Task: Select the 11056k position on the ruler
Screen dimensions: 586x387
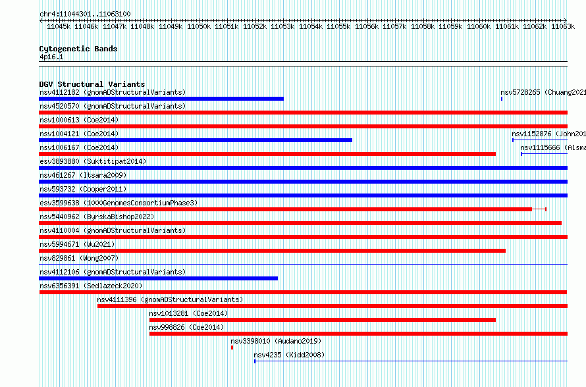Action: pyautogui.click(x=367, y=26)
